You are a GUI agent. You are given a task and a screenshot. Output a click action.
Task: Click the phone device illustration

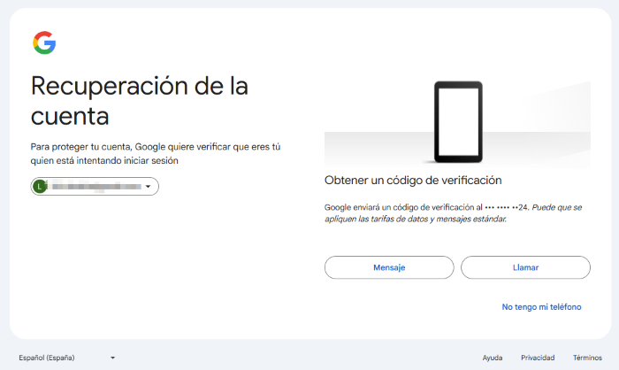(x=458, y=120)
